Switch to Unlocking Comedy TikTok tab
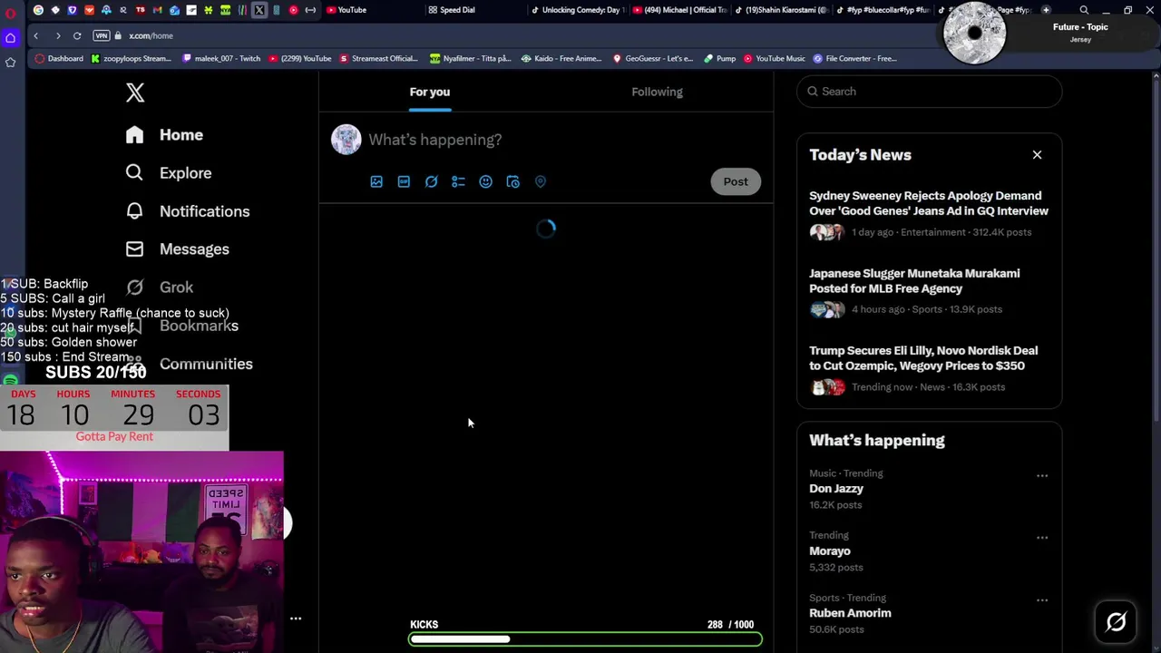Image resolution: width=1161 pixels, height=653 pixels. click(577, 10)
